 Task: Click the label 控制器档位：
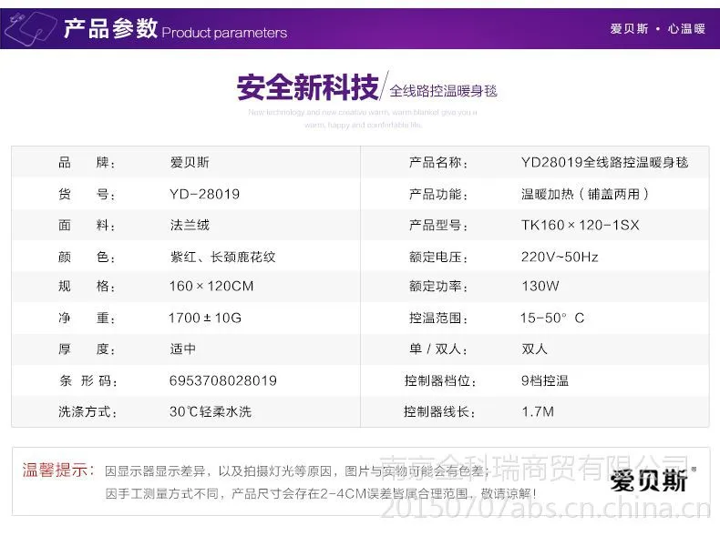[440, 380]
